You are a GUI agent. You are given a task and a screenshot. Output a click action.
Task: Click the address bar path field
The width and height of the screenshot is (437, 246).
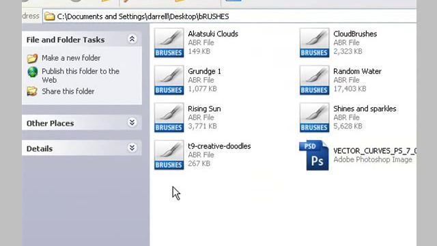(229, 16)
